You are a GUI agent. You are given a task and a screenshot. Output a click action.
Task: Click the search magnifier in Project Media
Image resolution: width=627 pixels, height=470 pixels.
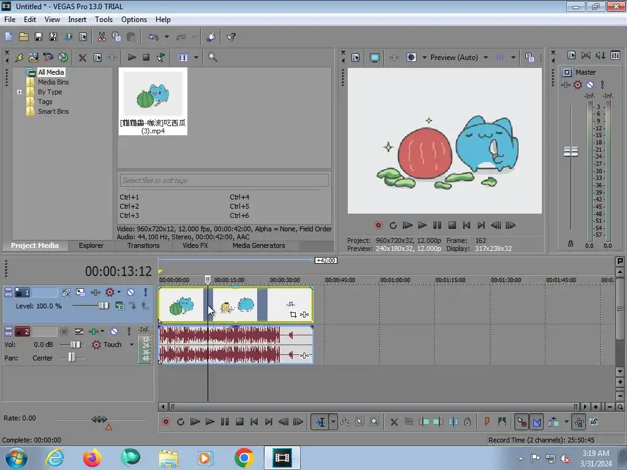click(212, 58)
